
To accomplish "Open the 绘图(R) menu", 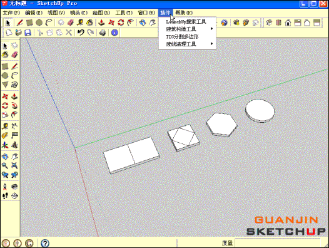I will pos(101,13).
